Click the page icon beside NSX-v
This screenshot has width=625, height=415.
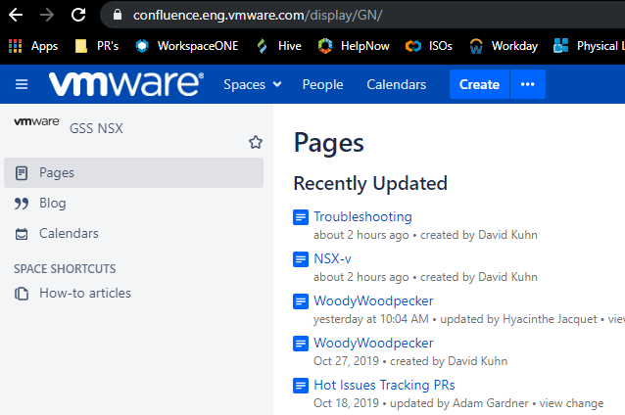301,259
